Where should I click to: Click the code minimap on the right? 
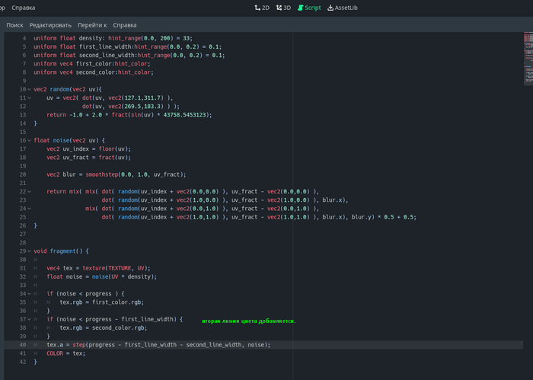528,57
